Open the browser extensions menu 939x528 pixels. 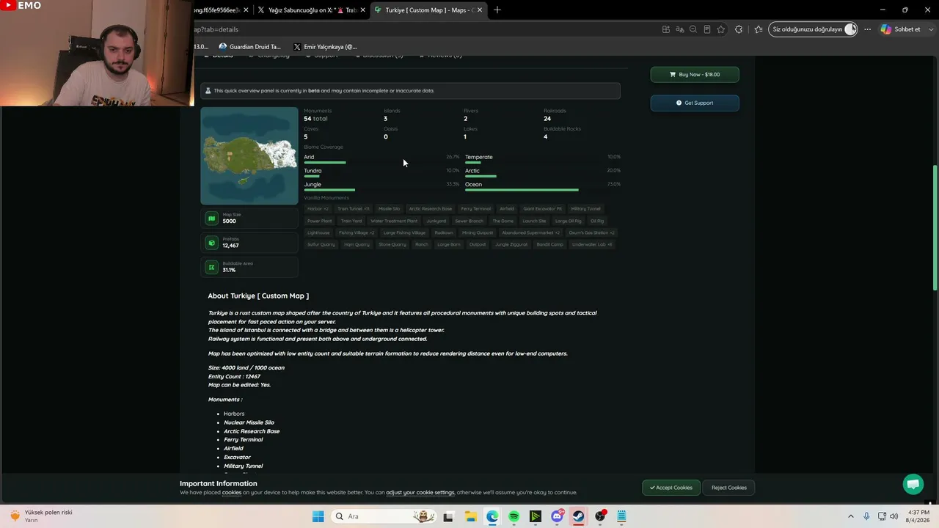click(739, 29)
